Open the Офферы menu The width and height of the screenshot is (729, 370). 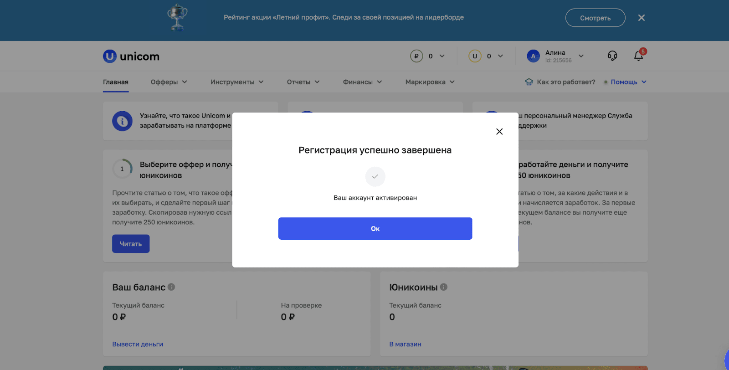tap(169, 82)
